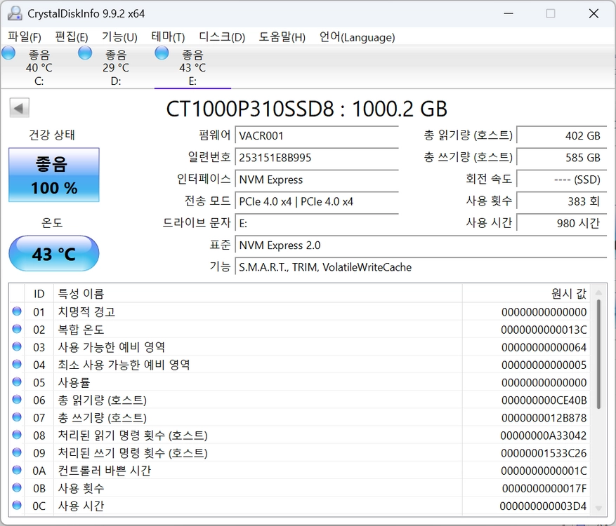Click status icon of row 07 총 쓰기량
616x526 pixels.
pyautogui.click(x=17, y=417)
